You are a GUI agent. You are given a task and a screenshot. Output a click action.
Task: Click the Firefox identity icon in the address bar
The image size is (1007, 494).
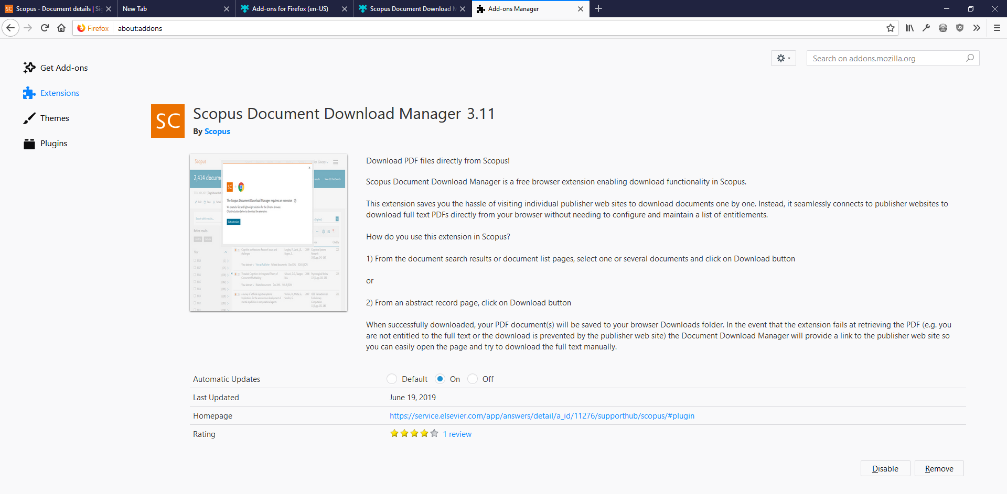93,28
